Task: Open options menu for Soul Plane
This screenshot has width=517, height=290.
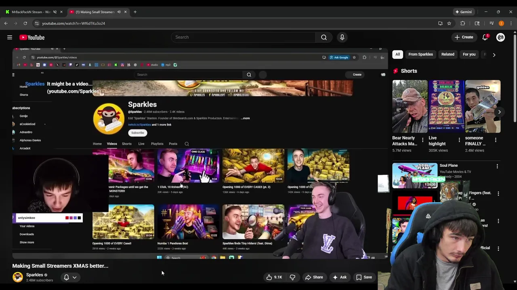Action: [x=497, y=166]
